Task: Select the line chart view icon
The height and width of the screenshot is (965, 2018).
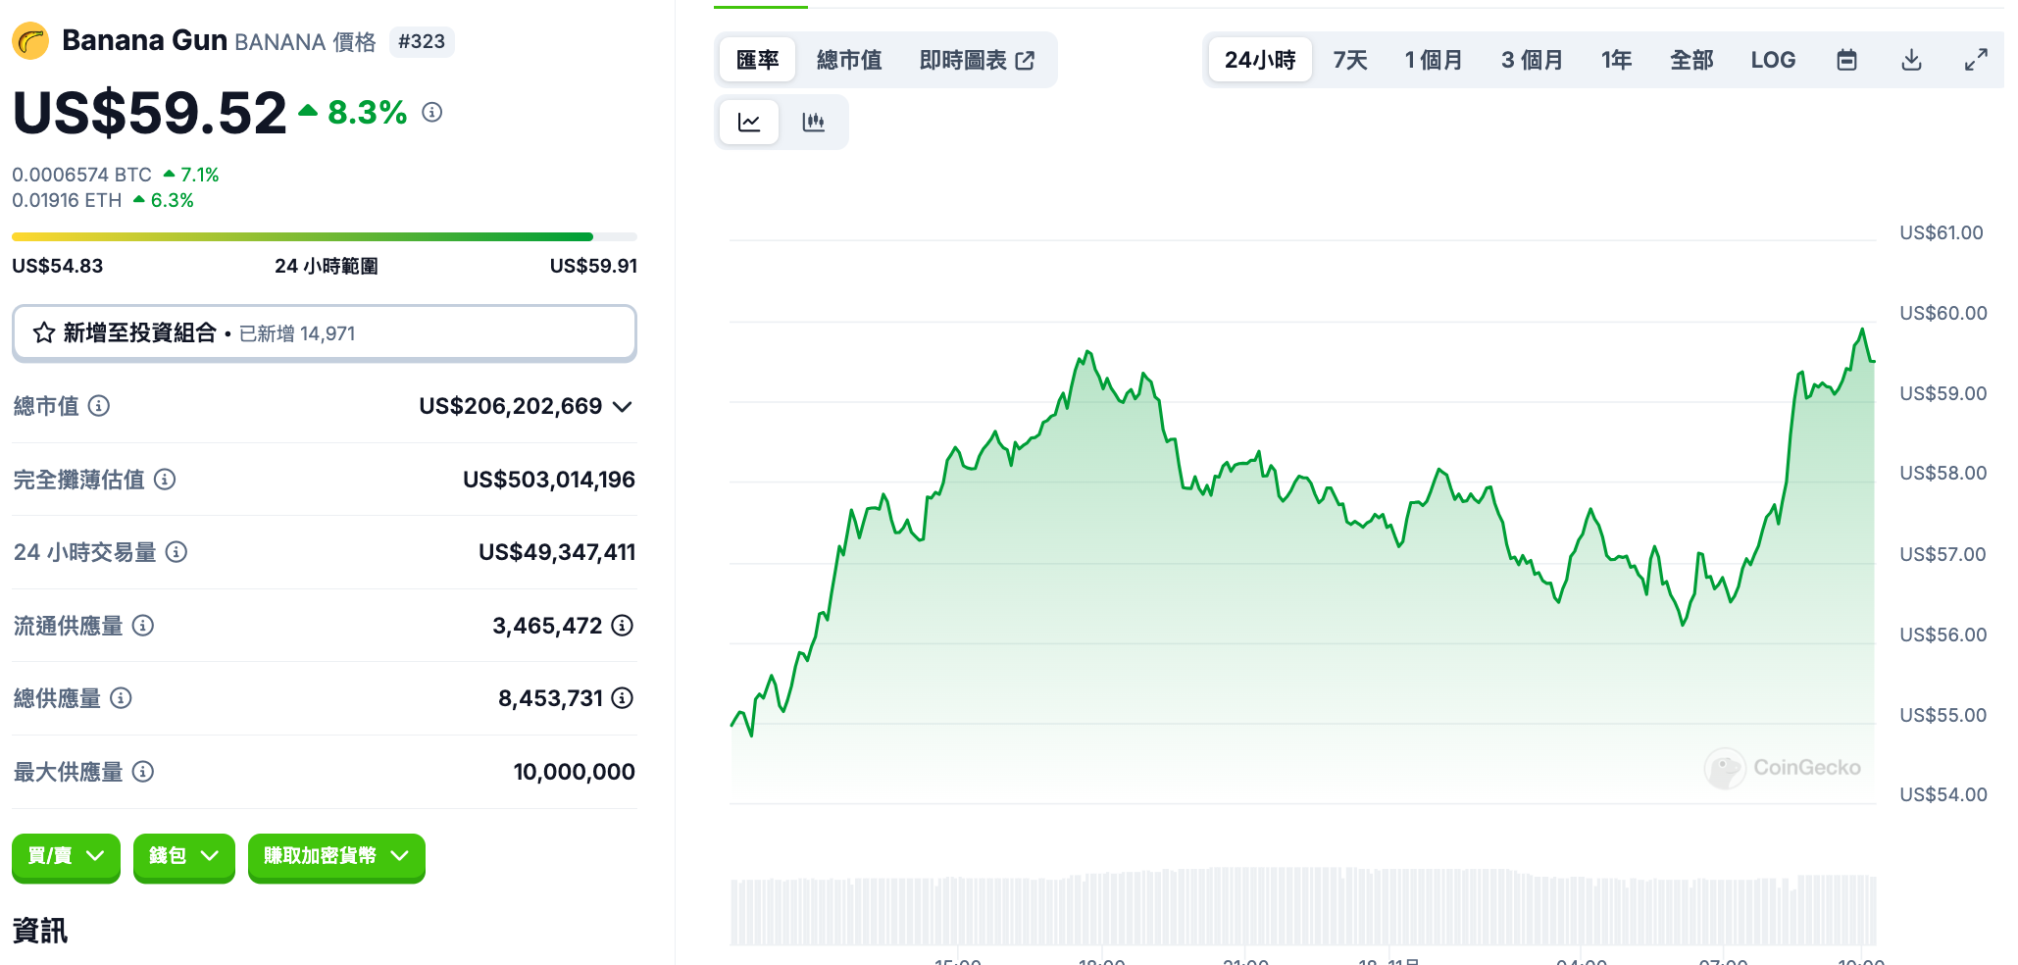Action: coord(749,123)
